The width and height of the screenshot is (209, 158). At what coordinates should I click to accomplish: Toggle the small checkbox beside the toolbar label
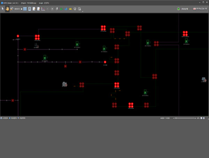(22, 9)
